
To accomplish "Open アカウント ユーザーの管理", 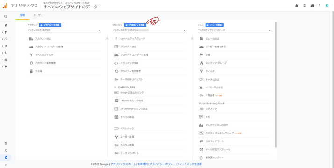I will pyautogui.click(x=64, y=47).
